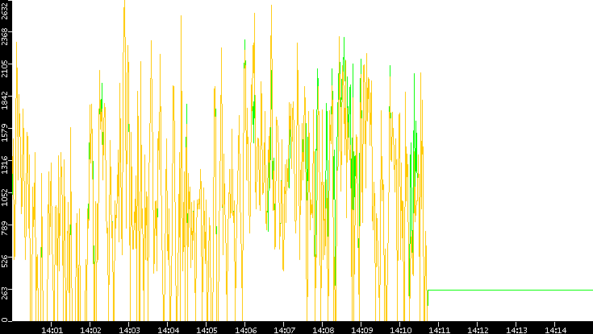Click the 526 vertical axis value

click(5, 261)
